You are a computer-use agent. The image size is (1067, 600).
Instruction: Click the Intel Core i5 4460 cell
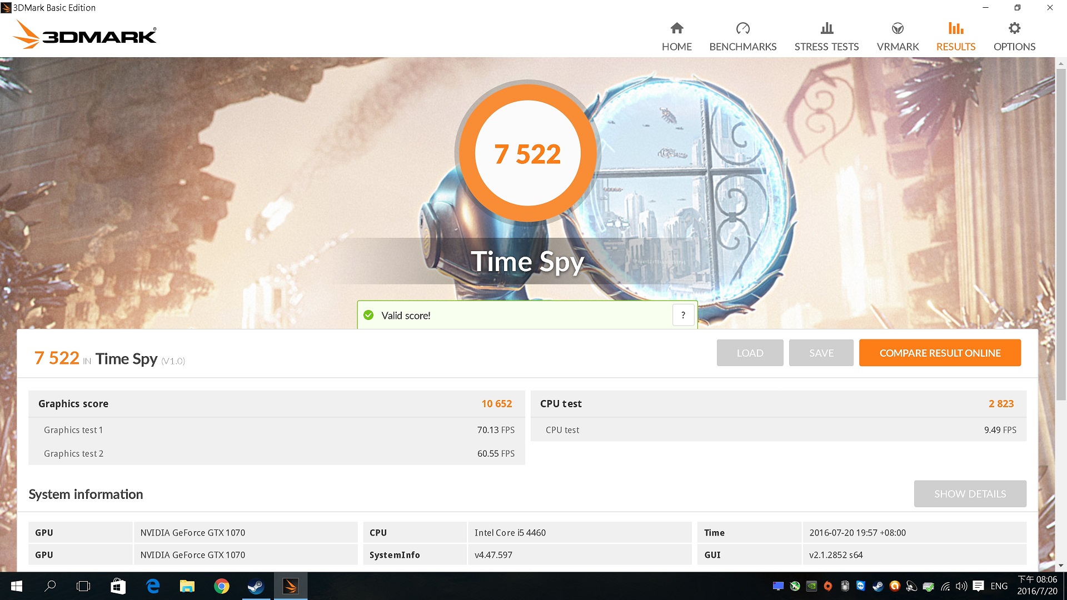click(x=580, y=533)
